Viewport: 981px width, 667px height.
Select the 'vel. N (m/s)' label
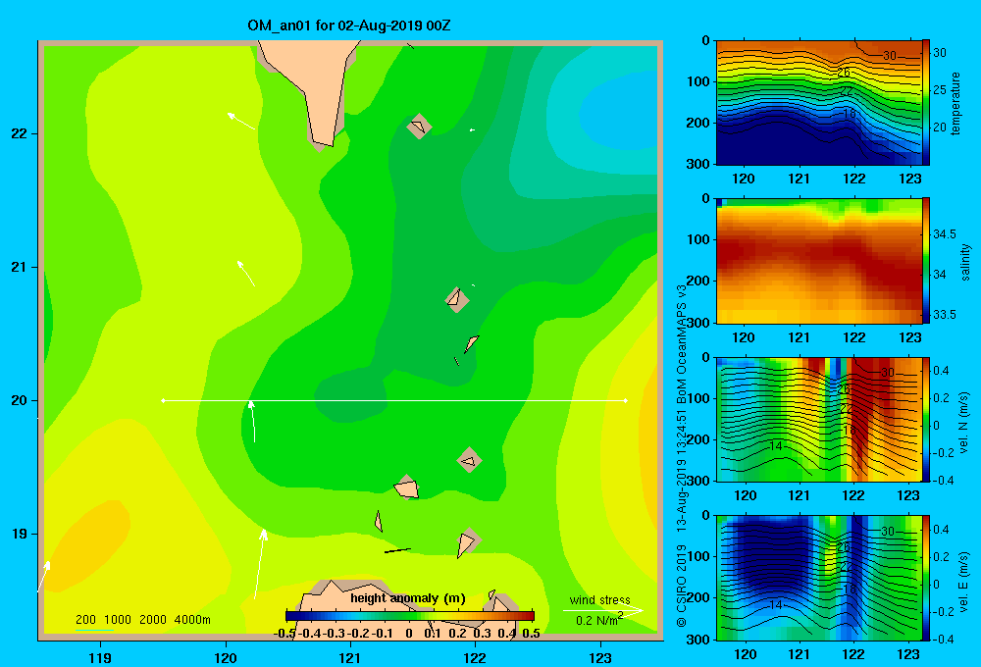[x=964, y=423]
